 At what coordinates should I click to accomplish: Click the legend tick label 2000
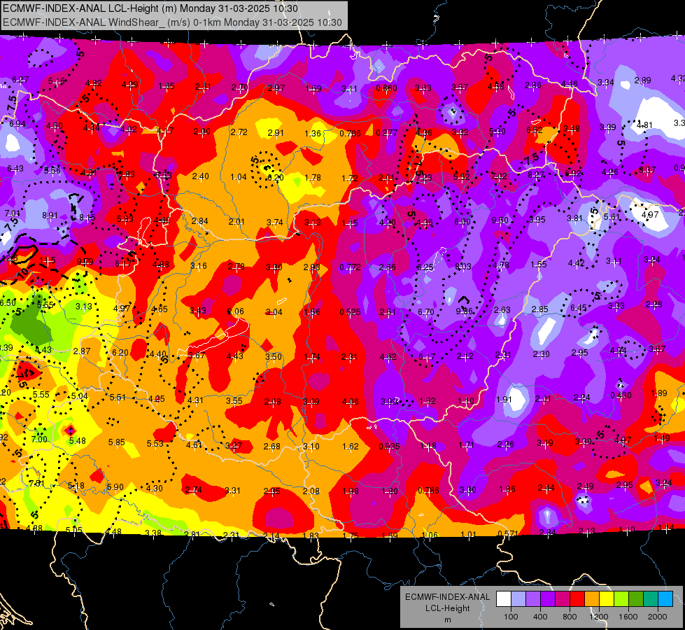[658, 617]
